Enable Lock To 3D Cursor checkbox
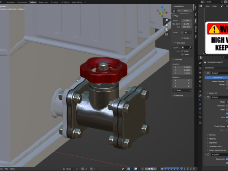Image resolution: width=228 pixels, height=171 pixels. pyautogui.click(x=182, y=51)
